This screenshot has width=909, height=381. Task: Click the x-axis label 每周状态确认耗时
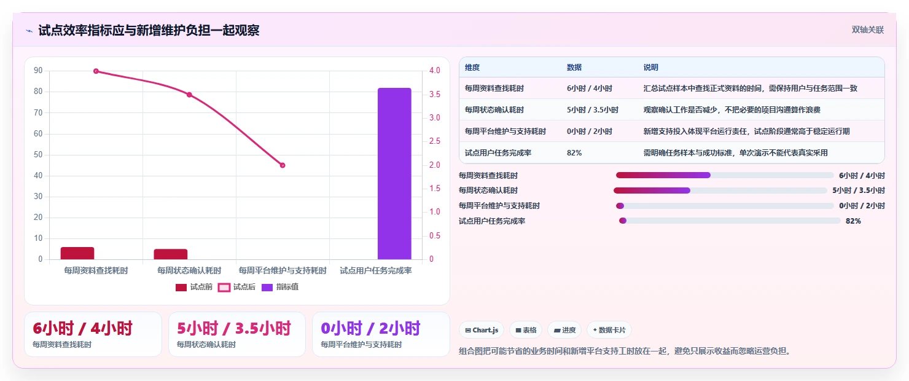point(189,270)
